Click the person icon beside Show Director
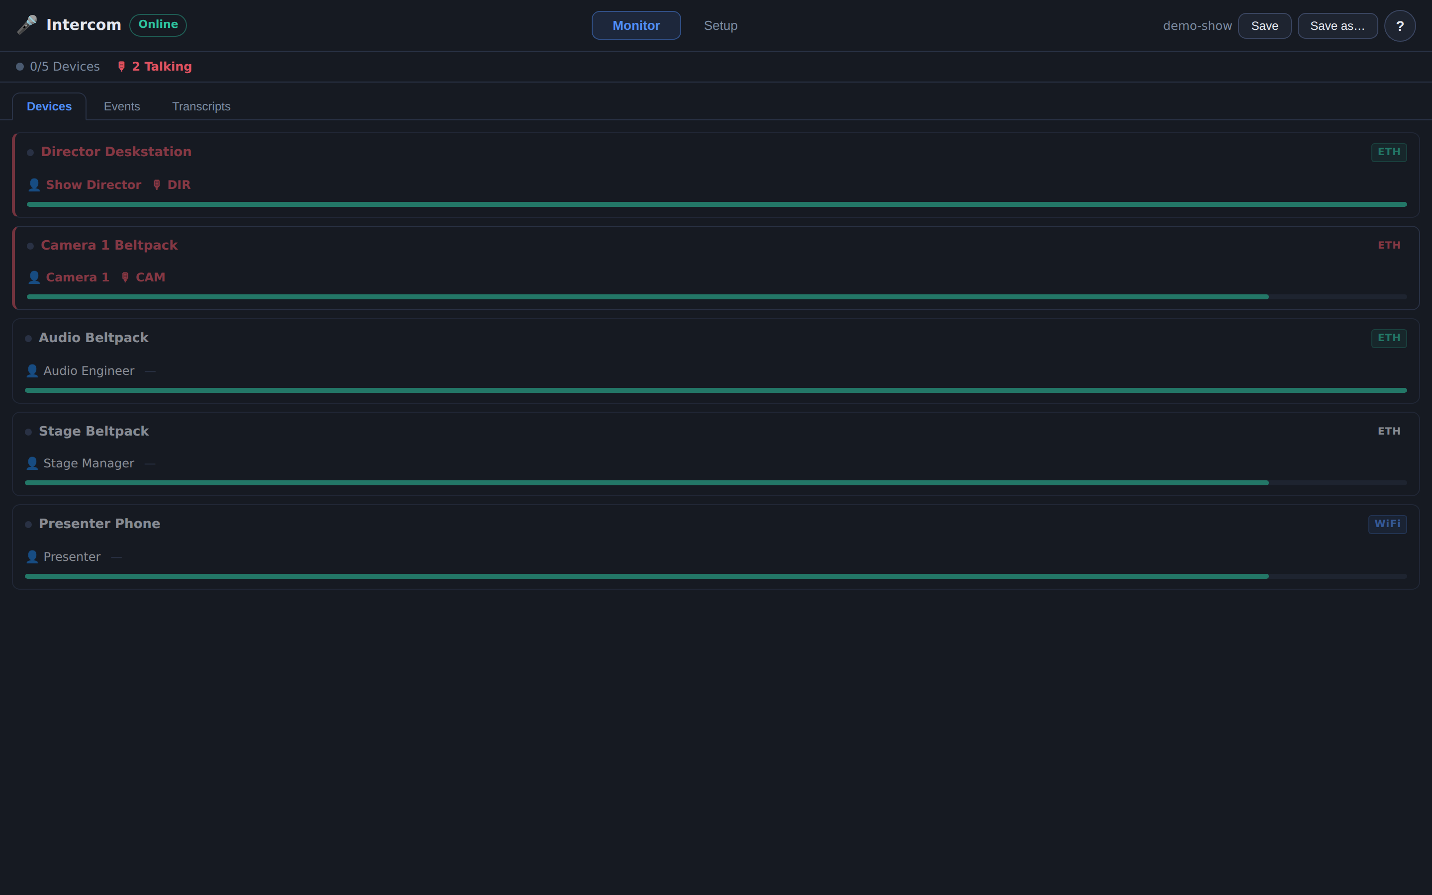This screenshot has width=1432, height=895. coord(34,184)
